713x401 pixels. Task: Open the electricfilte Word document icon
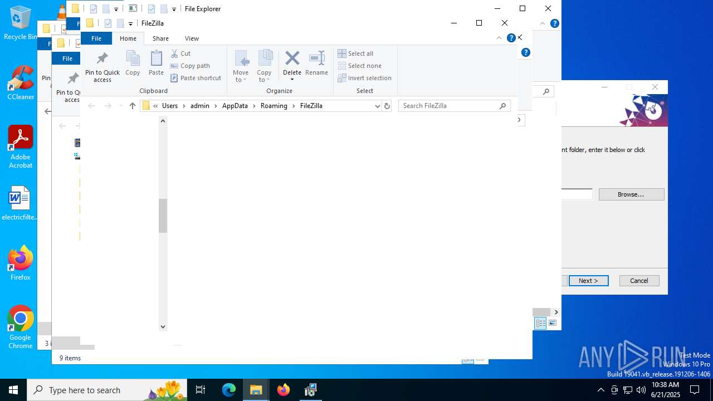19,204
